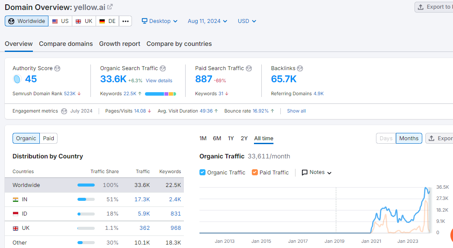Open UK keywords 968 value
453x248 pixels.
(x=176, y=228)
